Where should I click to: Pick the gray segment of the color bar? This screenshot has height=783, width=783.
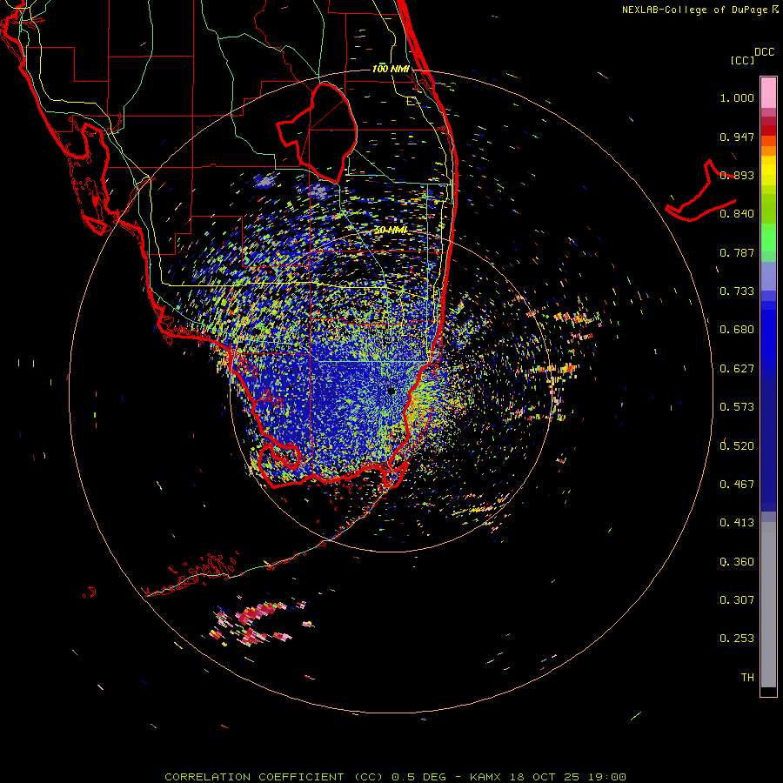(x=768, y=605)
